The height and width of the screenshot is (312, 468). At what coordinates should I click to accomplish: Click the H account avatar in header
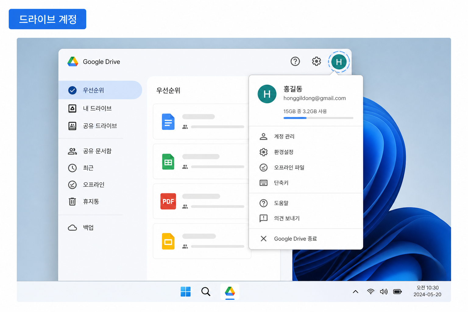tap(339, 62)
